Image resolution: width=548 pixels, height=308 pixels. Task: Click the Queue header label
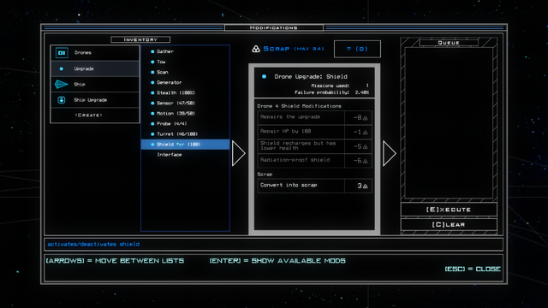click(x=449, y=43)
